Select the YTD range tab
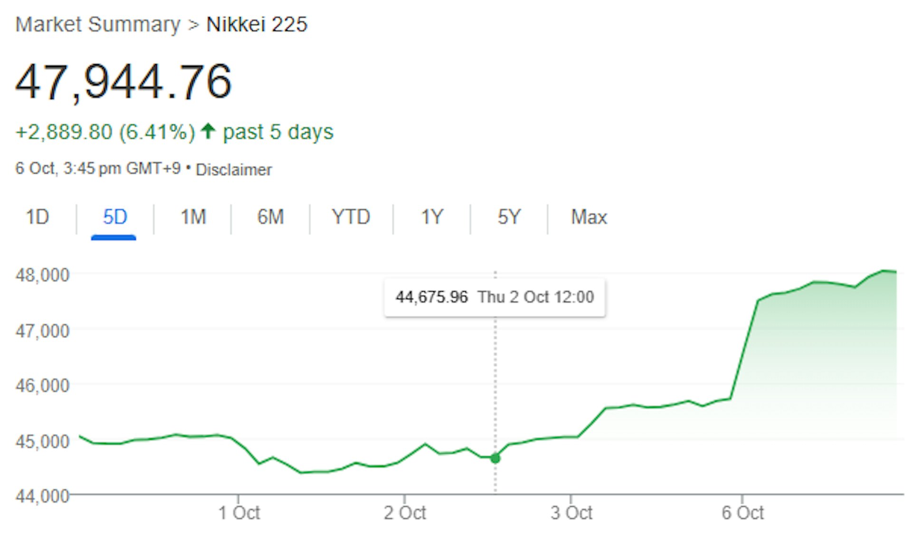912x539 pixels. (351, 217)
